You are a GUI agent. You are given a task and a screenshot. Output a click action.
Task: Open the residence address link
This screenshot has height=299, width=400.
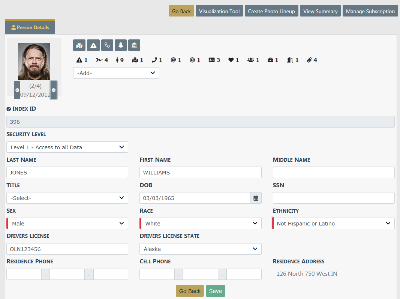(x=307, y=274)
